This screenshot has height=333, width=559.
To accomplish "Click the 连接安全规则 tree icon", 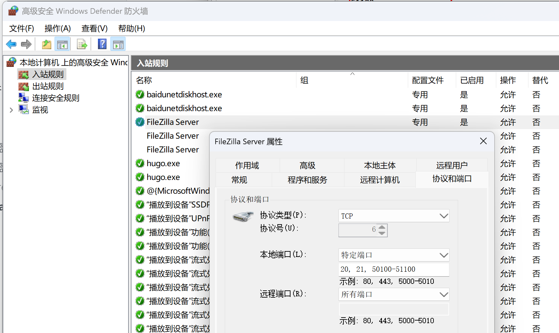I will pos(23,98).
